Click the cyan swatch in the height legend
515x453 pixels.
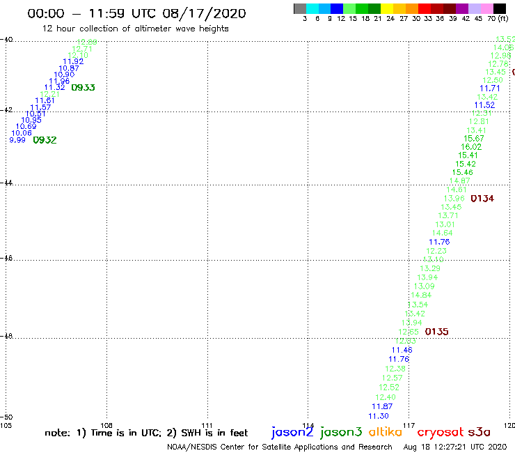(x=312, y=9)
